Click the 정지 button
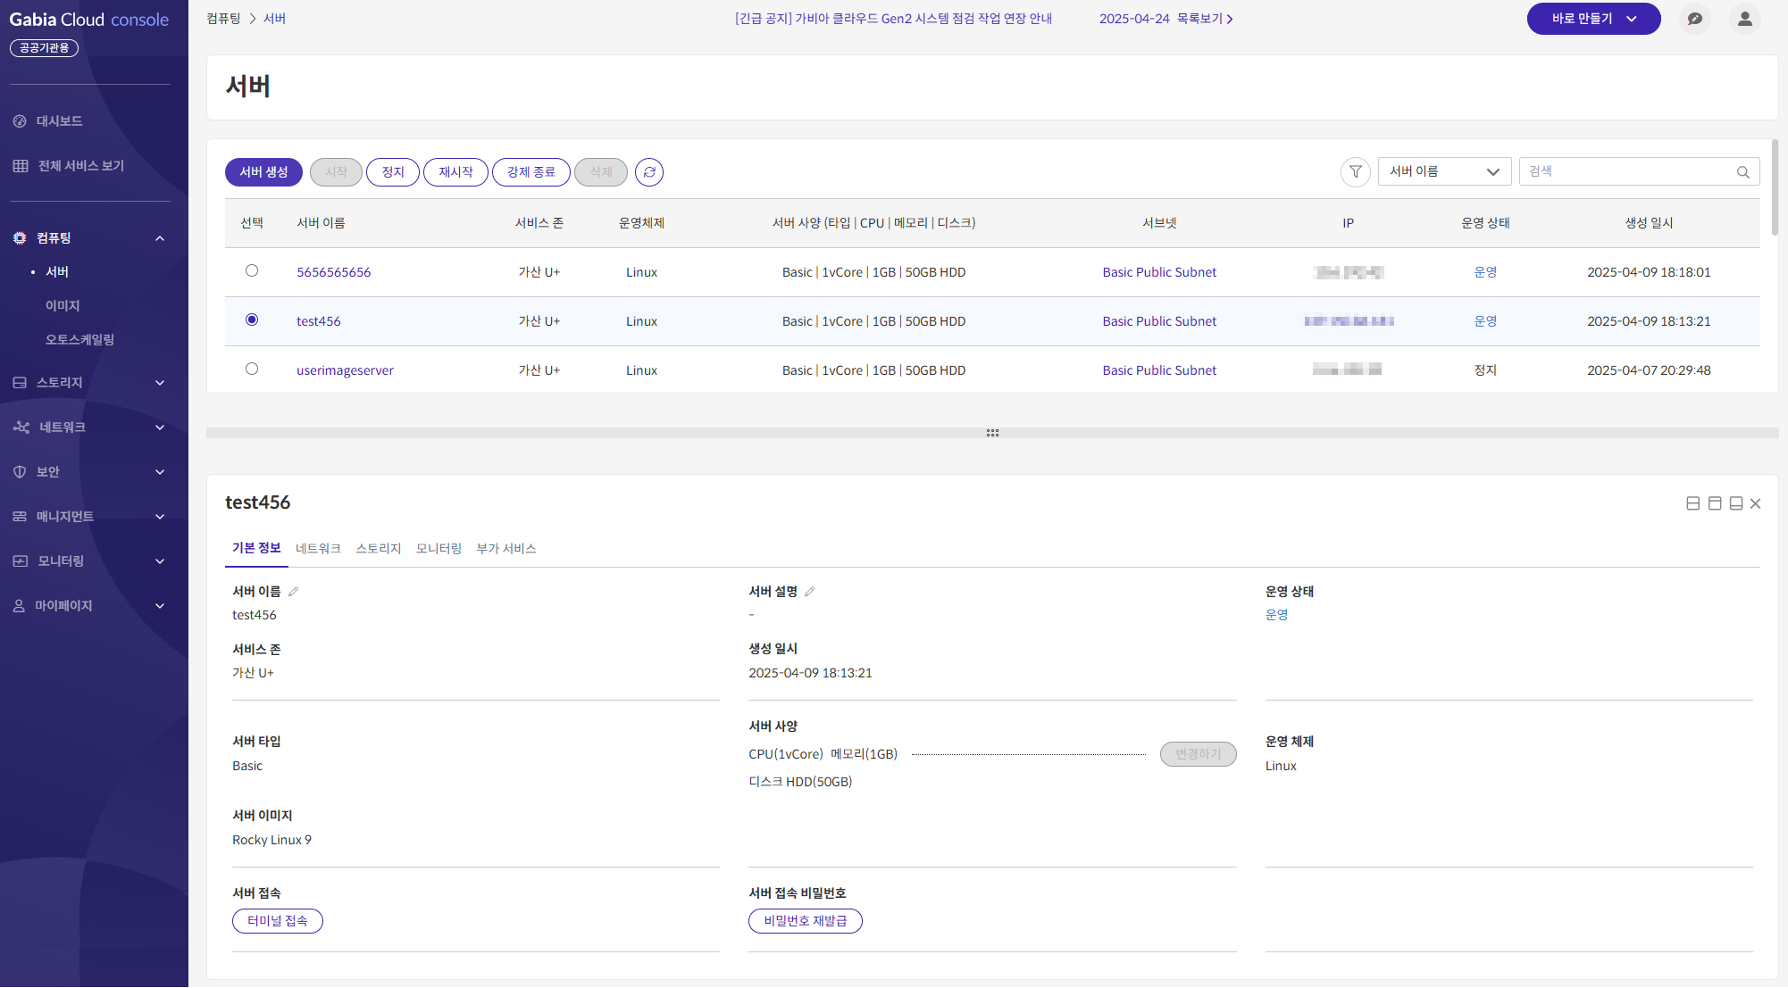1788x988 pixels. (393, 172)
